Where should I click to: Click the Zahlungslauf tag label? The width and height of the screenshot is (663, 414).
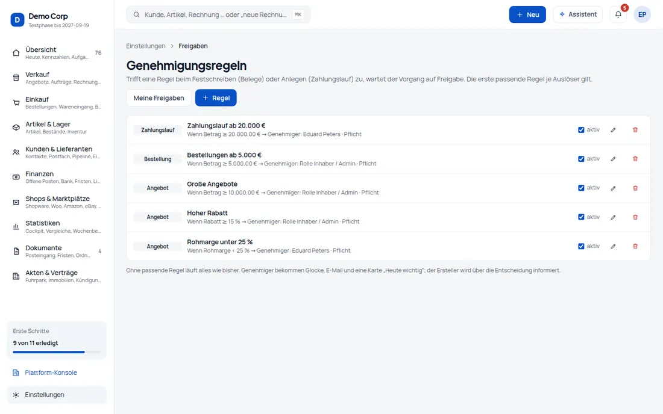[158, 130]
